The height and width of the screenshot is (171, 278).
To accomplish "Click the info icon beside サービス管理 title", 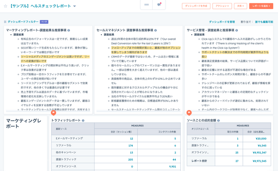I will (x=237, y=30).
